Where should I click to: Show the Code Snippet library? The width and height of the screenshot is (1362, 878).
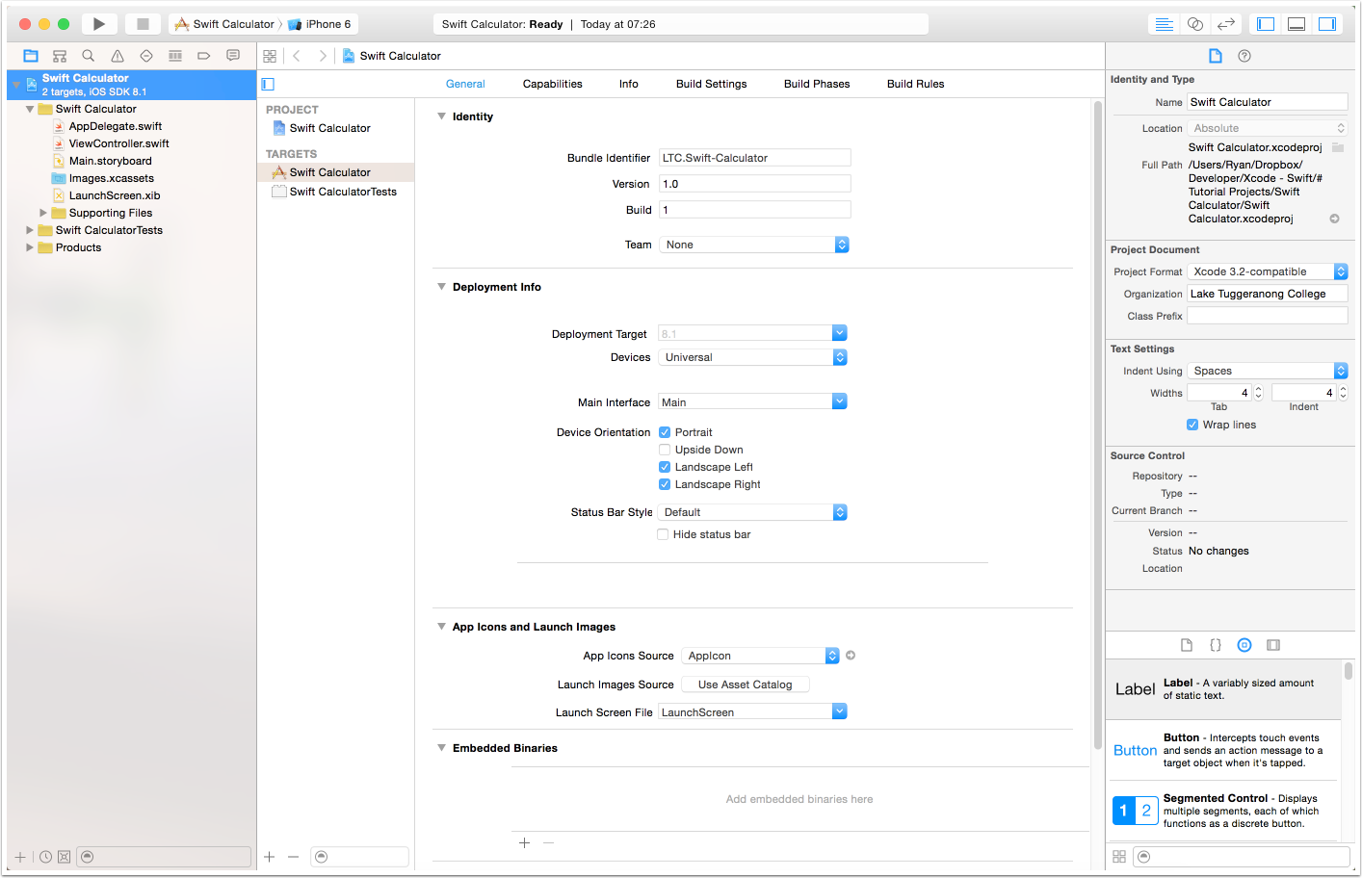1216,645
